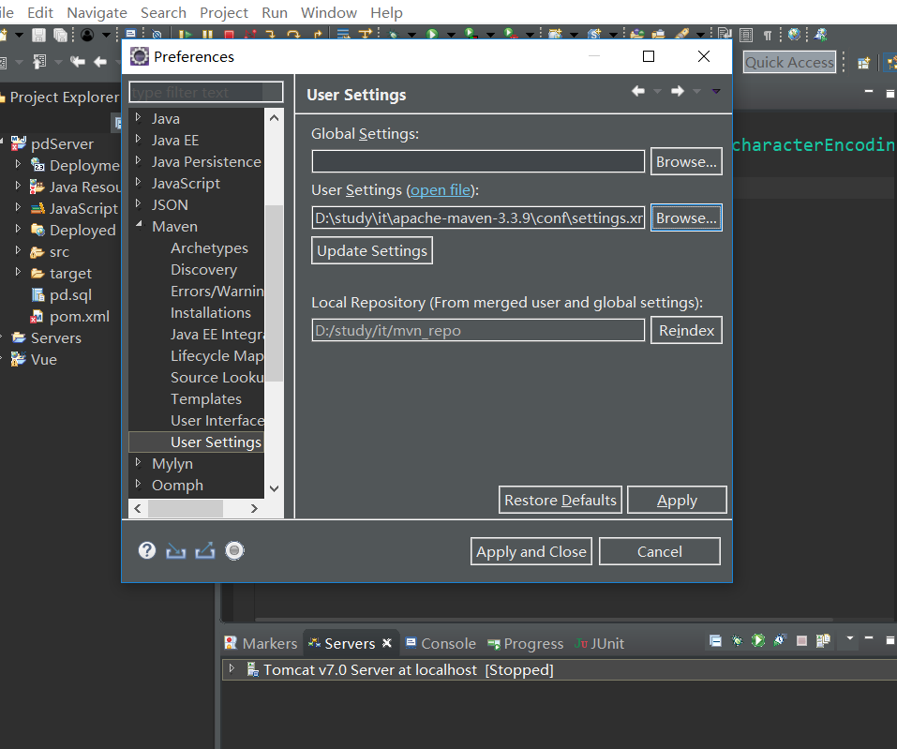Click the preferences tree vertical scrollbar thumb
This screenshot has width=897, height=749.
point(274,293)
